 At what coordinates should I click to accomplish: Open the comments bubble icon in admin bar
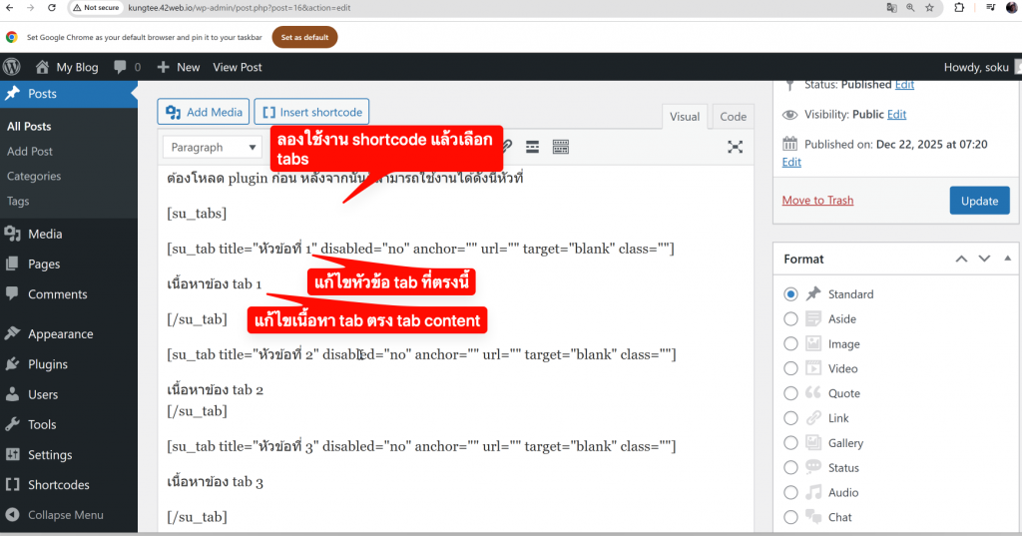click(x=121, y=67)
